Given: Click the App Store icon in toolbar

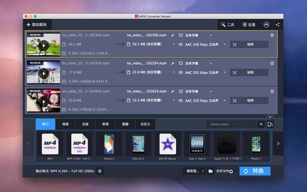Looking at the screenshot, I should [x=266, y=25].
